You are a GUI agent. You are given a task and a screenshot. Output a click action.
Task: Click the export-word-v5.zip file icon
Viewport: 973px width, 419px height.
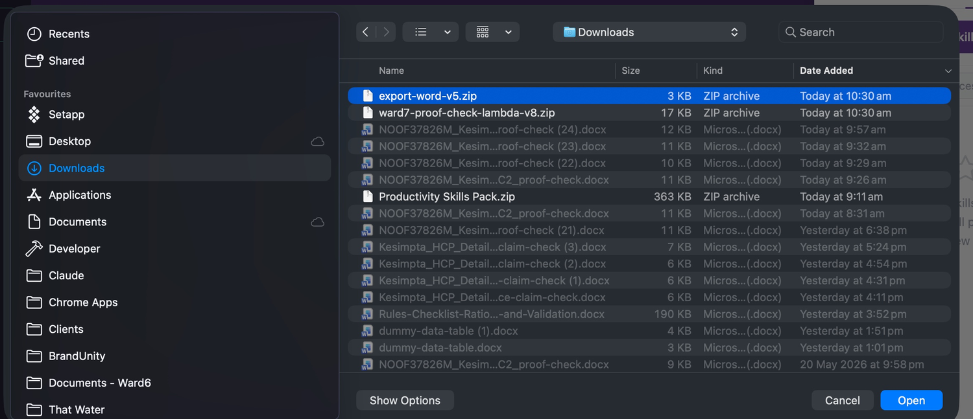tap(368, 96)
